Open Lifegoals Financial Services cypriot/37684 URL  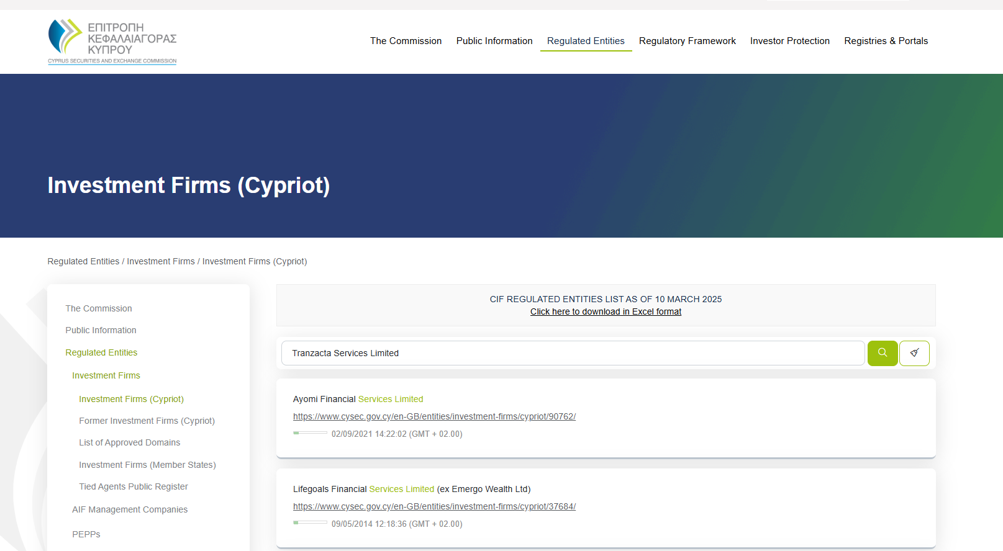pos(434,506)
